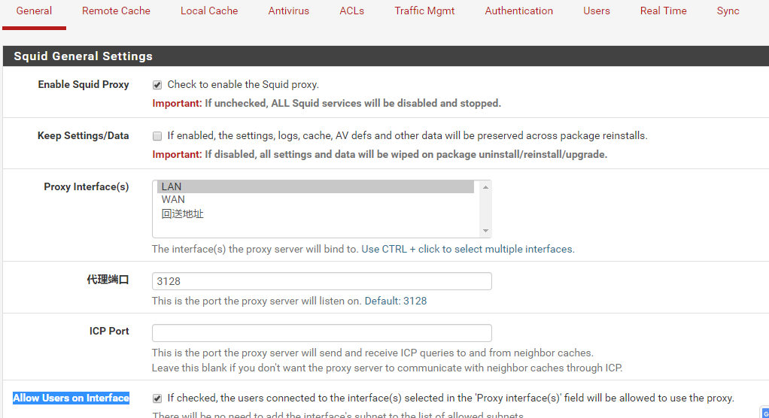
Task: Switch to the Local Cache tab
Action: (209, 11)
